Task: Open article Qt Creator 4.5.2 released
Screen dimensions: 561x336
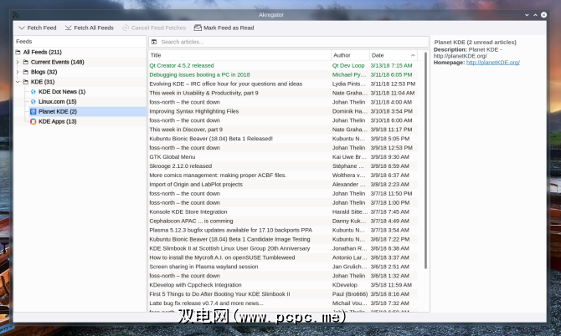Action: [x=182, y=66]
